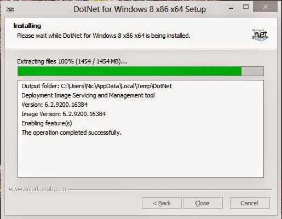Select 'The operation completed successfully.' line
This screenshot has height=219, width=282.
pos(71,132)
